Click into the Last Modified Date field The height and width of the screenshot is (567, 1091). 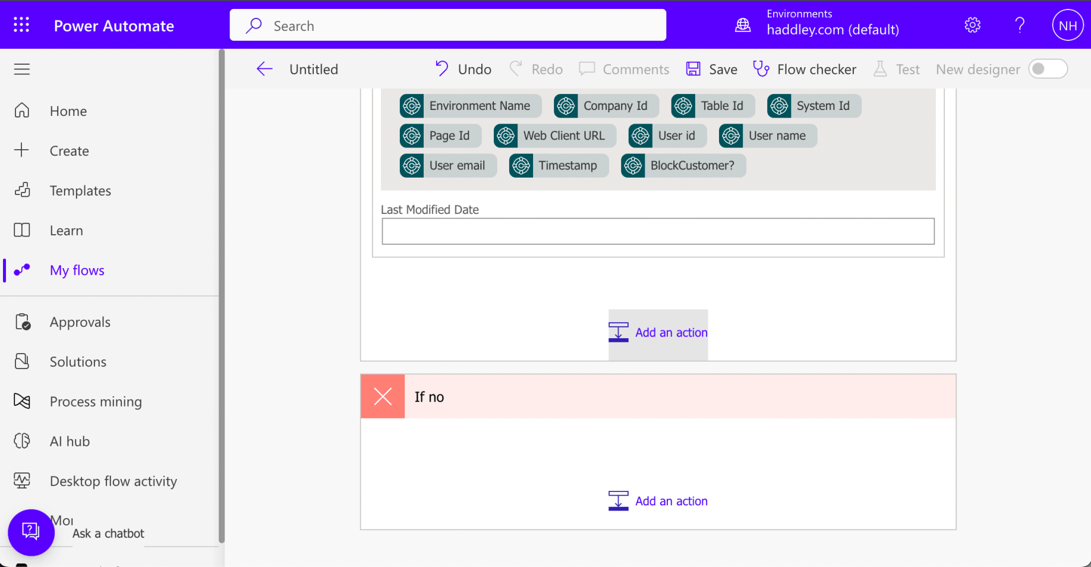pyautogui.click(x=658, y=231)
